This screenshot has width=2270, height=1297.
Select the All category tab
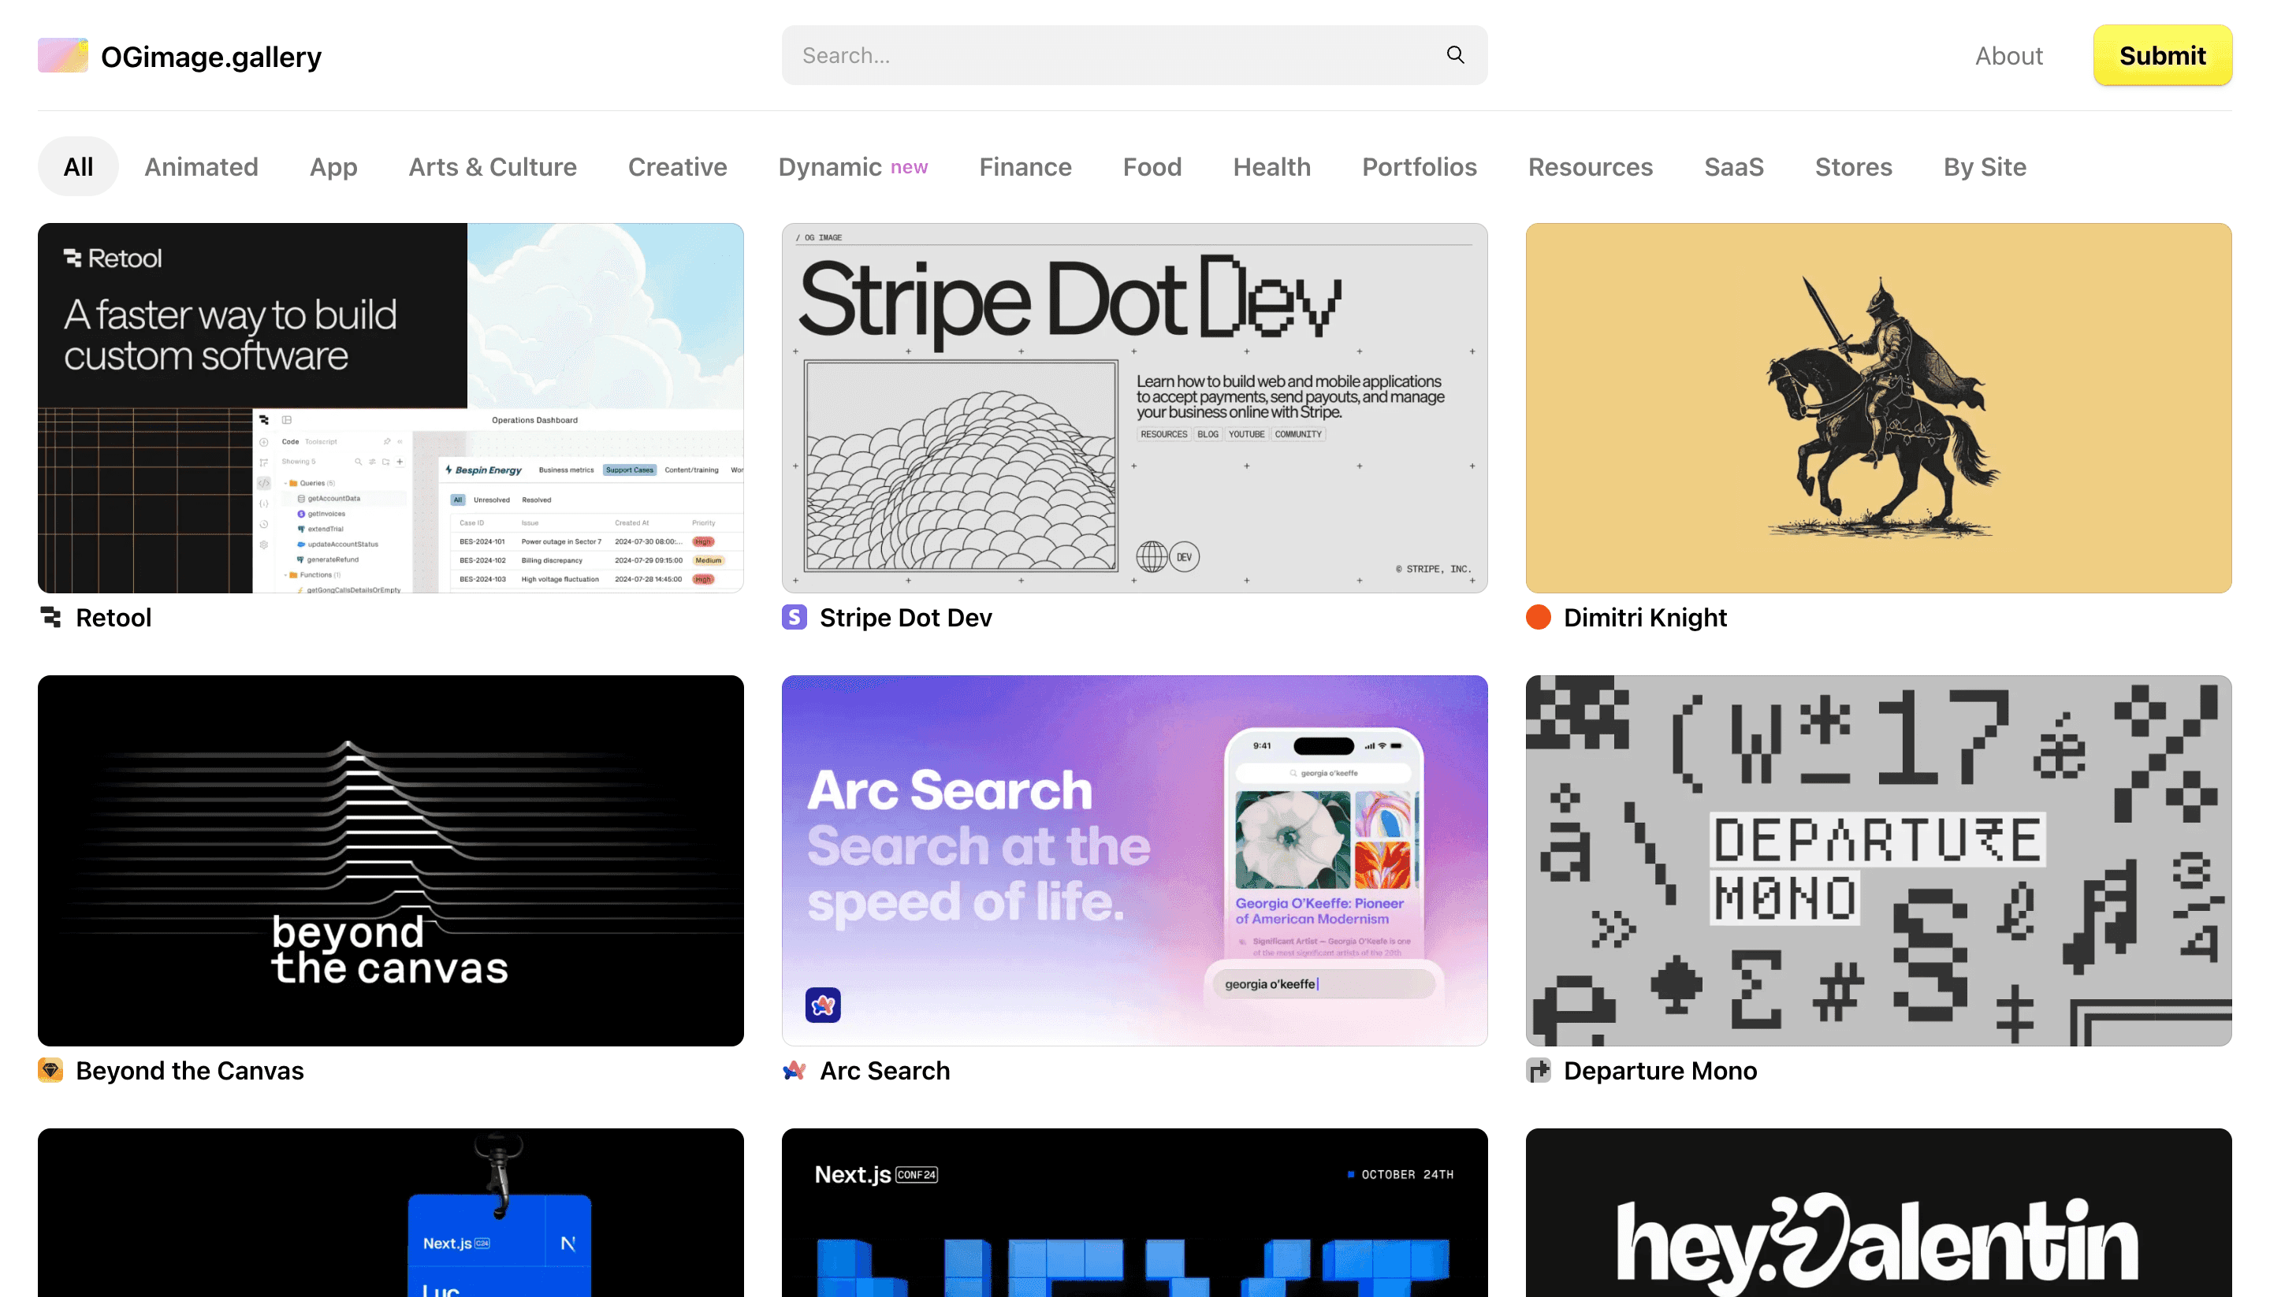[x=78, y=166]
